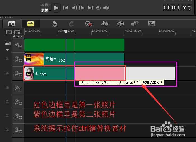Screen dimensions: 196x142
Task: Toggle ripple lock for overlay track 3
Action: 7,87
